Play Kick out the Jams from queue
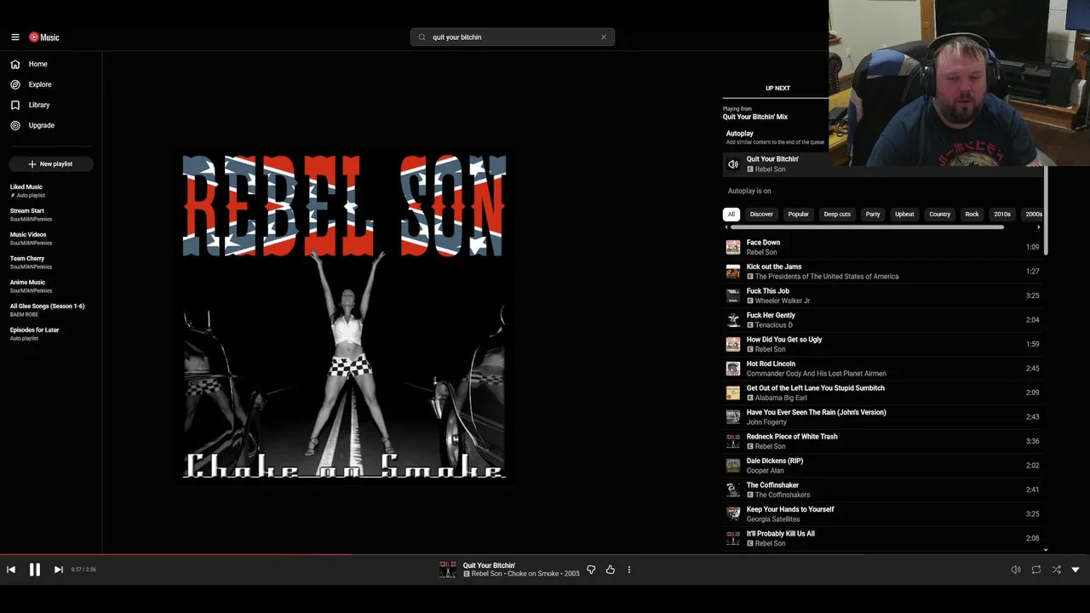 [x=882, y=272]
